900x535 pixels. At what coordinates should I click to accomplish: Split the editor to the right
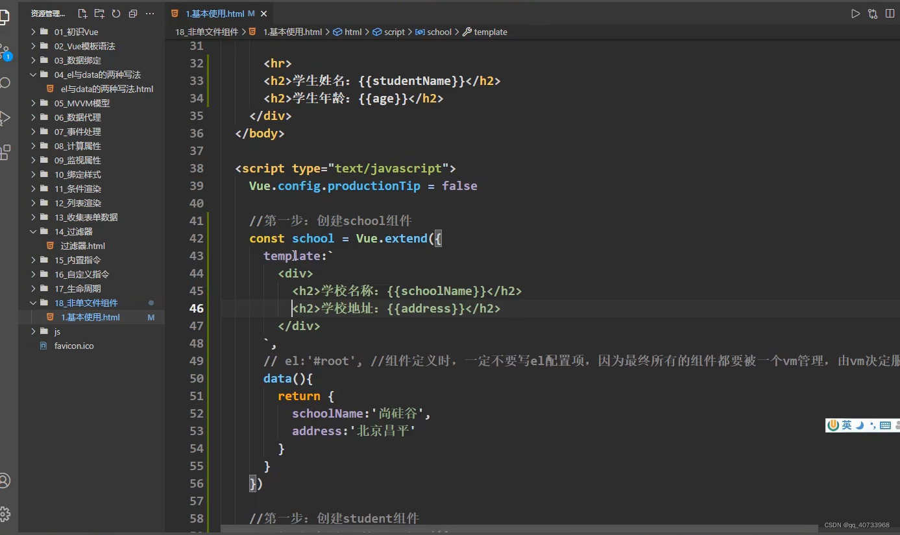point(890,14)
